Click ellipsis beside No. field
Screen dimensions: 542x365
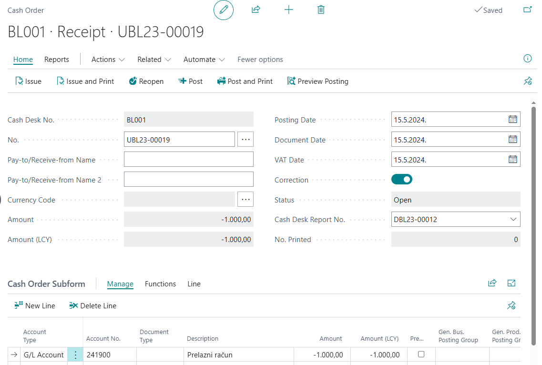coord(245,139)
